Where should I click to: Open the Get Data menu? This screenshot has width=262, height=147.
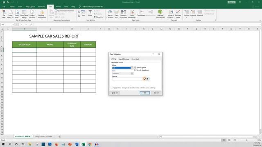(x=4, y=14)
